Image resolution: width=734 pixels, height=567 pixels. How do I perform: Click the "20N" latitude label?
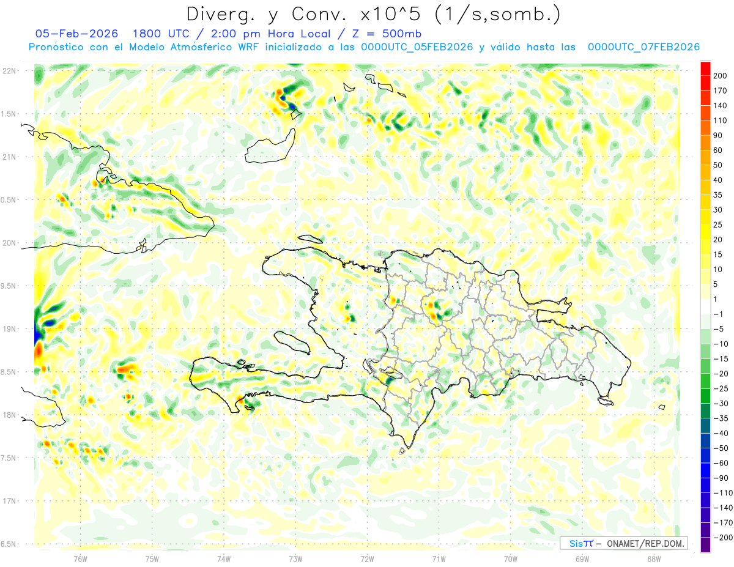(9, 243)
